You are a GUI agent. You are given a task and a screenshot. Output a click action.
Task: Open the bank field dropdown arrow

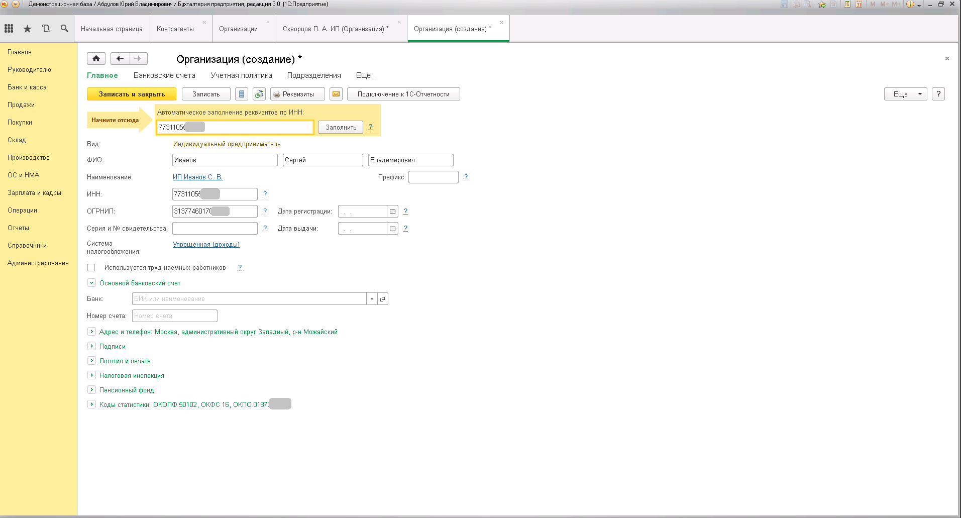tap(372, 299)
